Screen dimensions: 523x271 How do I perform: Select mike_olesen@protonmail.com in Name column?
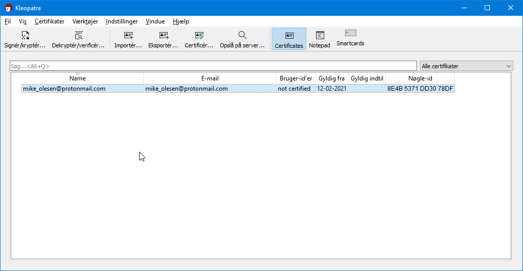(64, 89)
